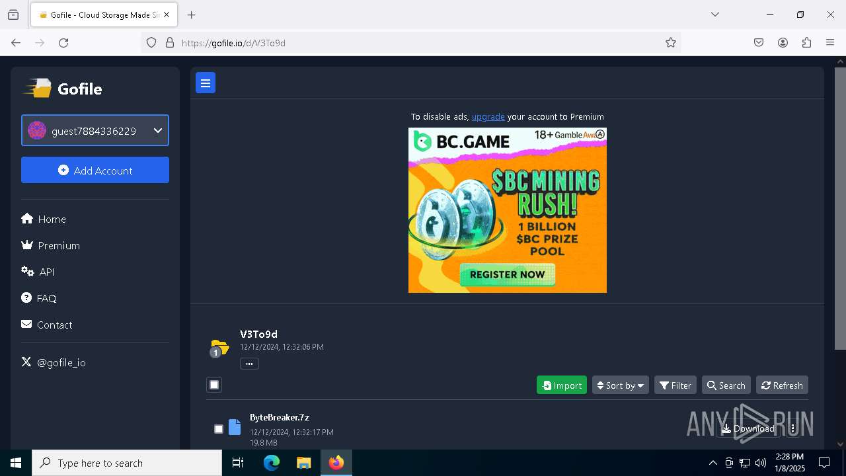Screen dimensions: 846x476
Task: Open the ByteBreaker.7z file name
Action: [x=280, y=417]
